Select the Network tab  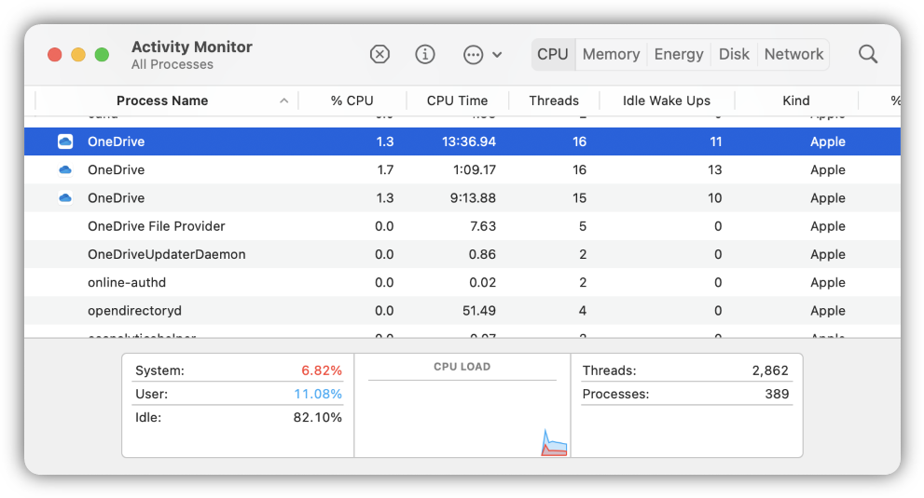[793, 54]
